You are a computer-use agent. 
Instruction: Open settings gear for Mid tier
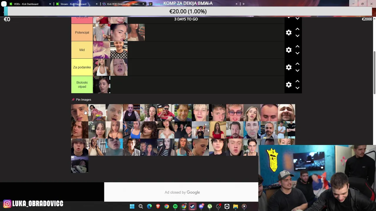coord(289,50)
